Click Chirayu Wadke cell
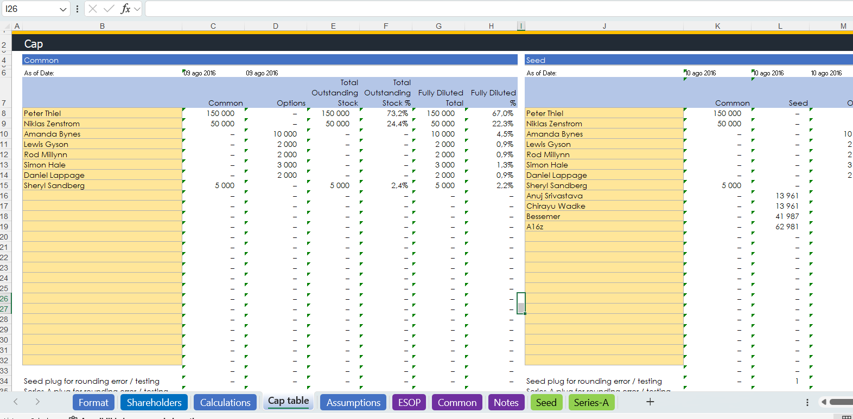Viewport: 853px width, 419px height. pyautogui.click(x=604, y=206)
